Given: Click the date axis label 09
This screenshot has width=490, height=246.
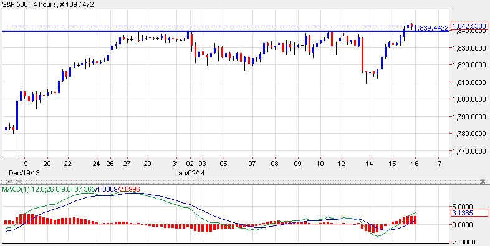Looking at the screenshot, I should pyautogui.click(x=298, y=164).
